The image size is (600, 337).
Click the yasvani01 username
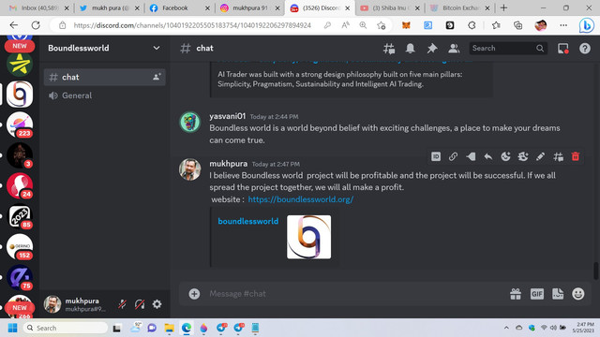227,116
